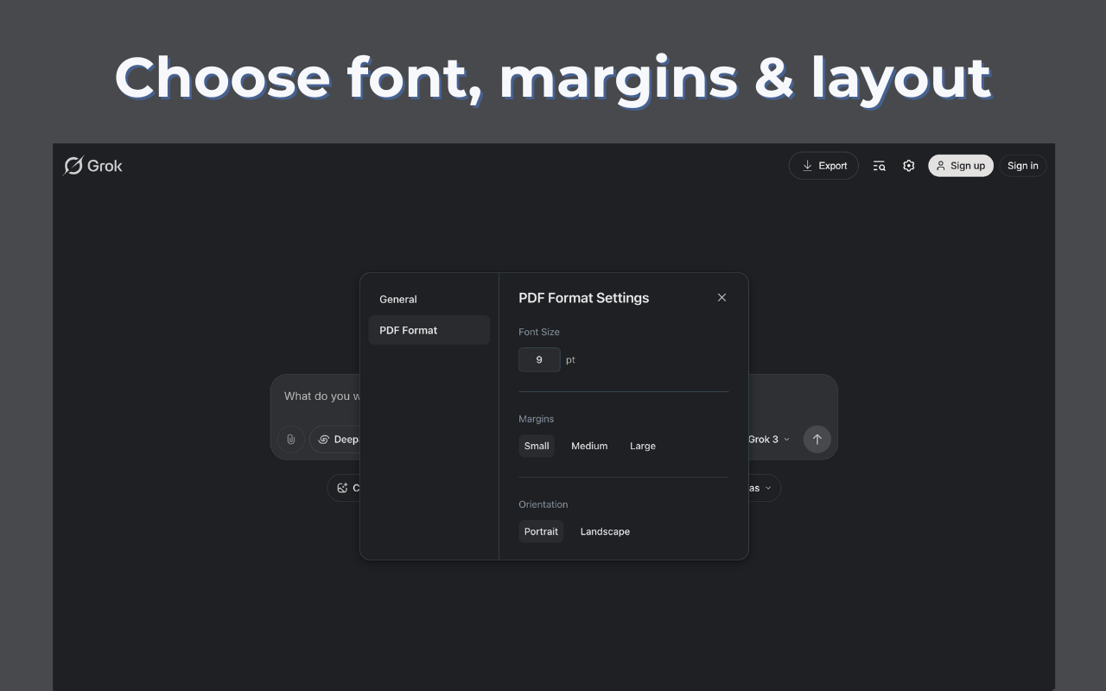Viewport: 1106px width, 691px height.
Task: Click the Orientation label
Action: click(x=543, y=504)
